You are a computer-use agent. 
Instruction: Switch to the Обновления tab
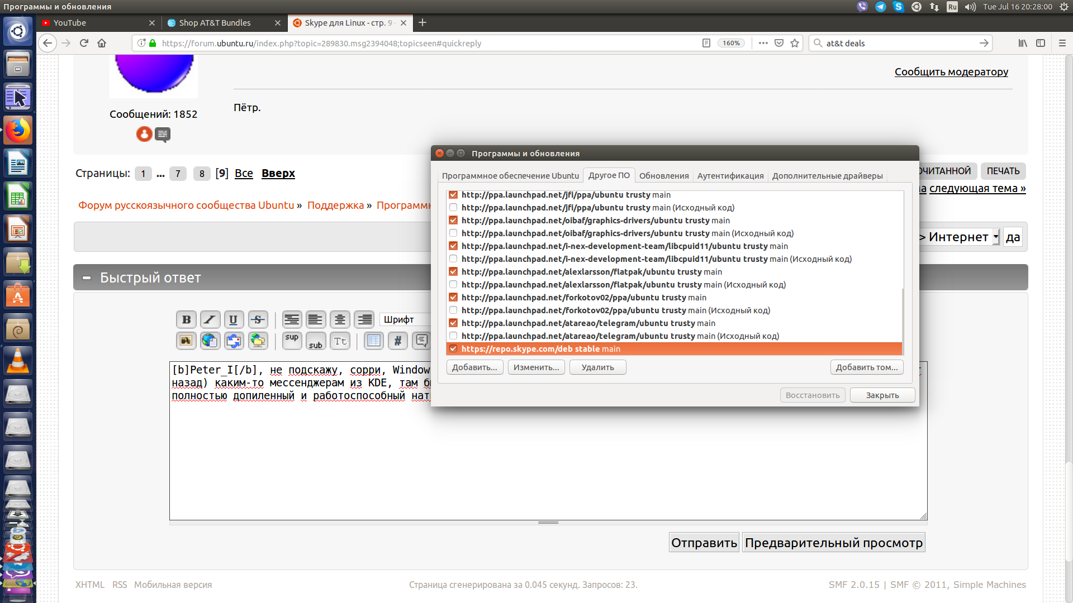663,176
